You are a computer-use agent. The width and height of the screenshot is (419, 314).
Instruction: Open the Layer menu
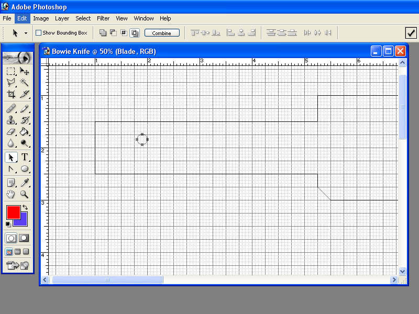click(62, 18)
